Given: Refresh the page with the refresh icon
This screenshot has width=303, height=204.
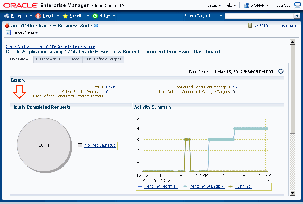Looking at the screenshot, I should tap(281, 71).
